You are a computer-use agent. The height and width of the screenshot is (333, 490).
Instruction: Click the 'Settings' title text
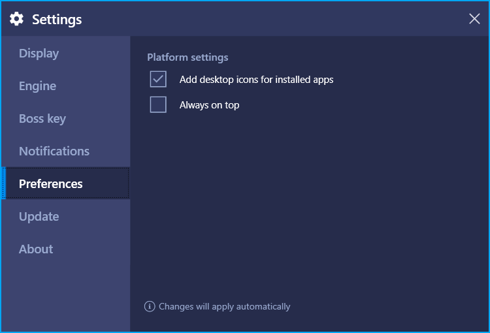(57, 20)
